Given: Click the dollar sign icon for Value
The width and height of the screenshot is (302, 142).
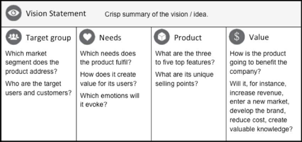Looking at the screenshot, I should pyautogui.click(x=237, y=37).
